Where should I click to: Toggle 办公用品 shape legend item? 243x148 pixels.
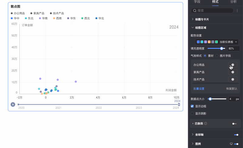(18, 13)
